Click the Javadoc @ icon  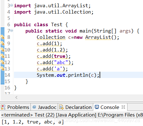click(x=34, y=107)
